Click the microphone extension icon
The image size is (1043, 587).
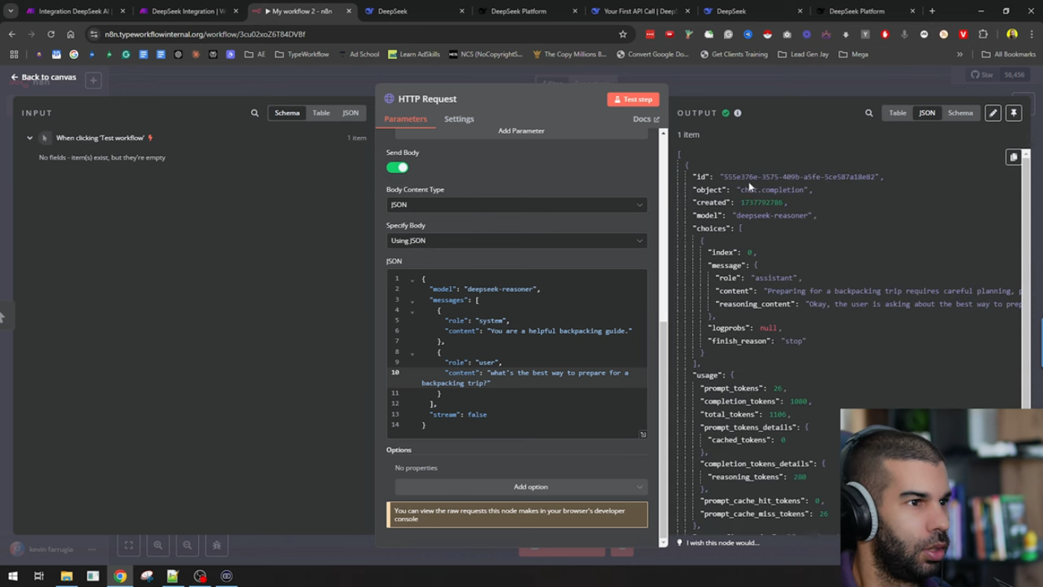(x=904, y=34)
